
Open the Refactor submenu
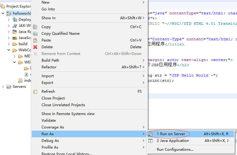pyautogui.click(x=89, y=67)
